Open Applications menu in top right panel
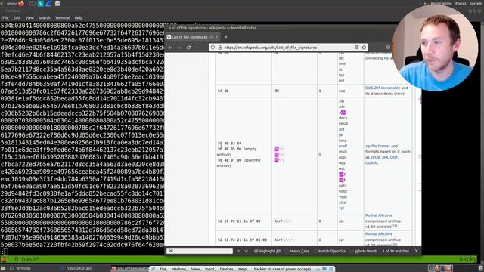The height and width of the screenshot is (272, 484). (441, 3)
